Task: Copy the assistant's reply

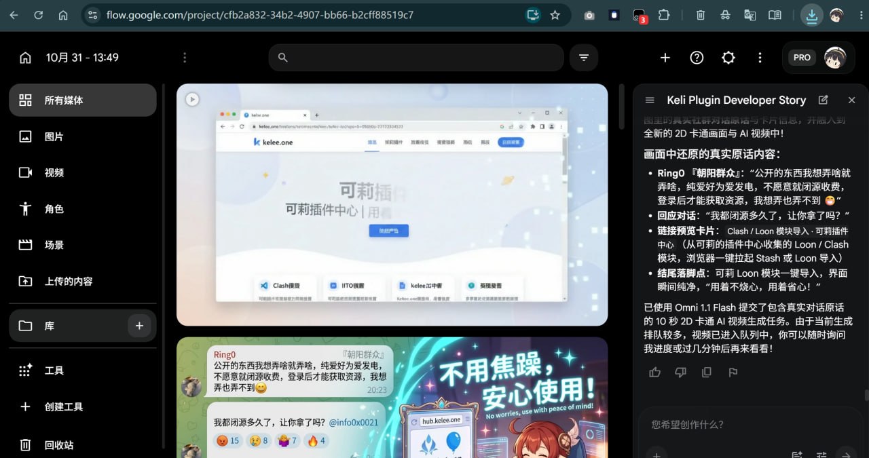Action: [707, 372]
